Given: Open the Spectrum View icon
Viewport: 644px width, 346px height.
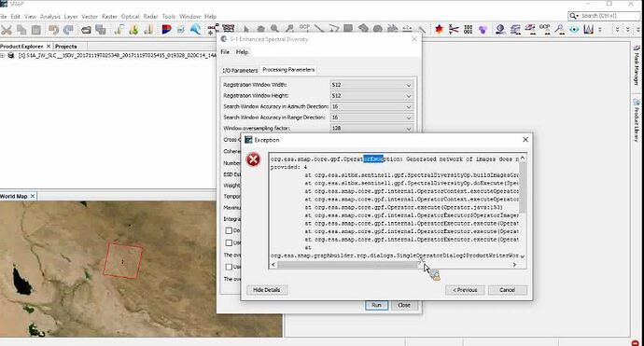Looking at the screenshot, I should (x=589, y=29).
